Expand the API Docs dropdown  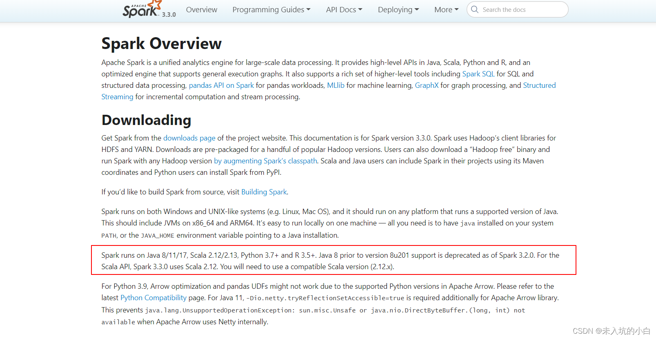[344, 9]
